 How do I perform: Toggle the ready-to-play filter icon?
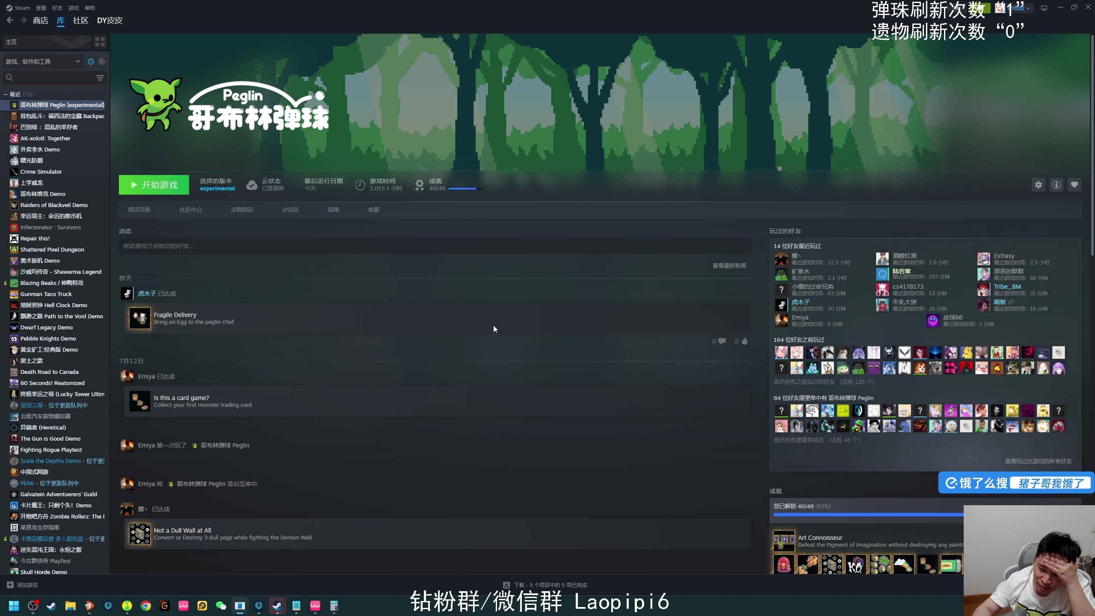[102, 62]
